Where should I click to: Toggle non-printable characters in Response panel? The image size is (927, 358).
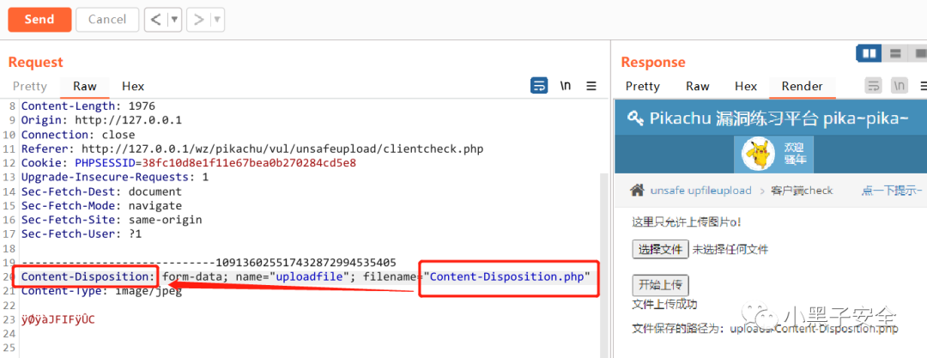click(900, 86)
